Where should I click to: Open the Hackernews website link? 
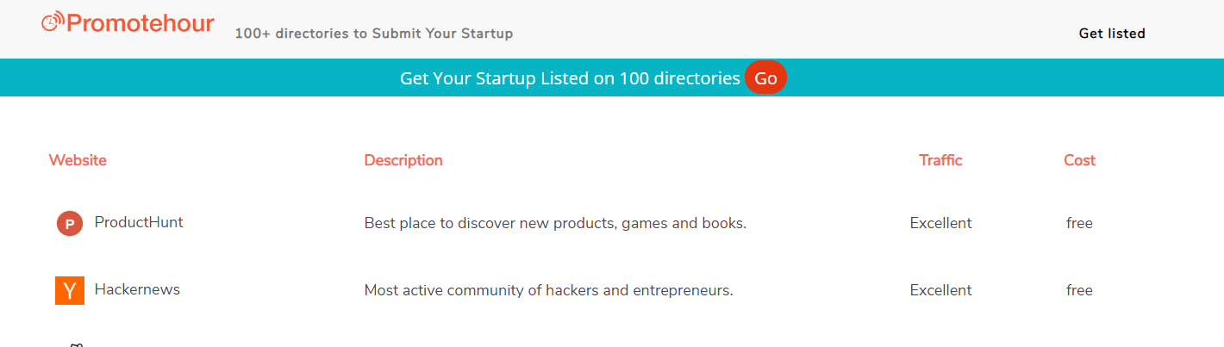pos(137,289)
